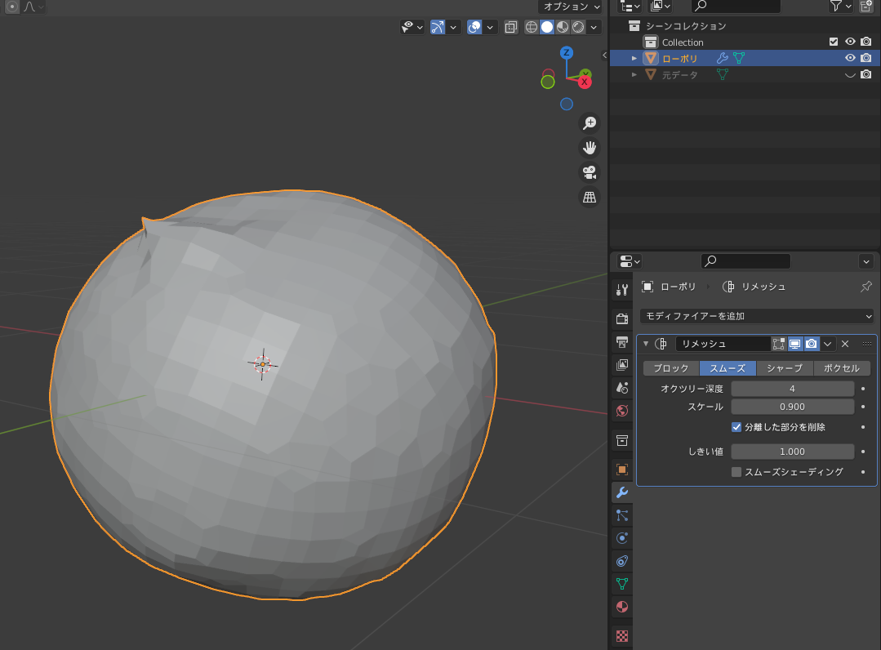Screen dimensions: 881x650
Task: Remove the リメッシュ modifier with the X button
Action: click(845, 344)
